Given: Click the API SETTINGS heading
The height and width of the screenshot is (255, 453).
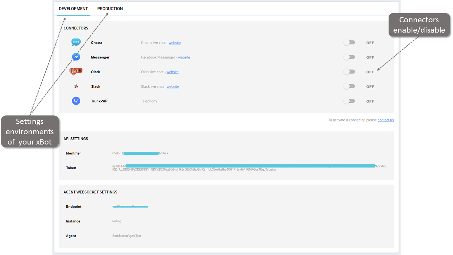Looking at the screenshot, I should click(76, 139).
